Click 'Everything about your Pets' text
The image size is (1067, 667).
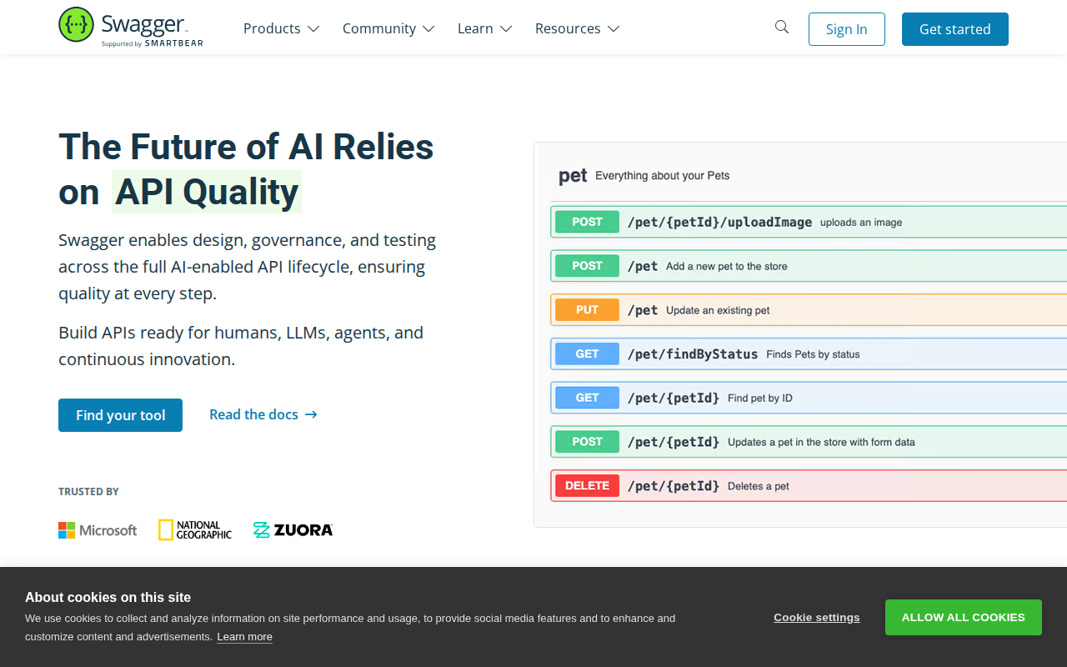click(x=663, y=176)
